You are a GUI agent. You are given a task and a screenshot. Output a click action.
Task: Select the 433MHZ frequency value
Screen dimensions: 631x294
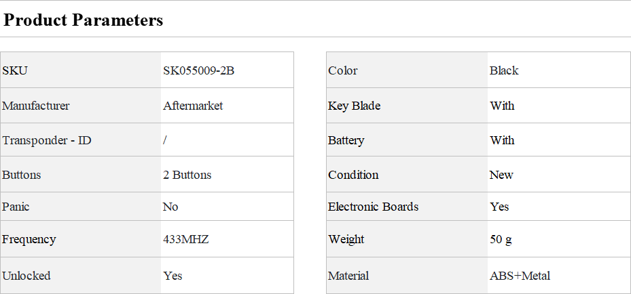[x=186, y=239]
